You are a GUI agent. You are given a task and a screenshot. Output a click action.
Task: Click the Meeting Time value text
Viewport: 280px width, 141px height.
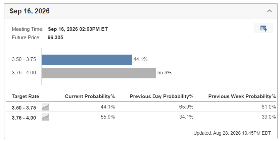click(x=78, y=29)
